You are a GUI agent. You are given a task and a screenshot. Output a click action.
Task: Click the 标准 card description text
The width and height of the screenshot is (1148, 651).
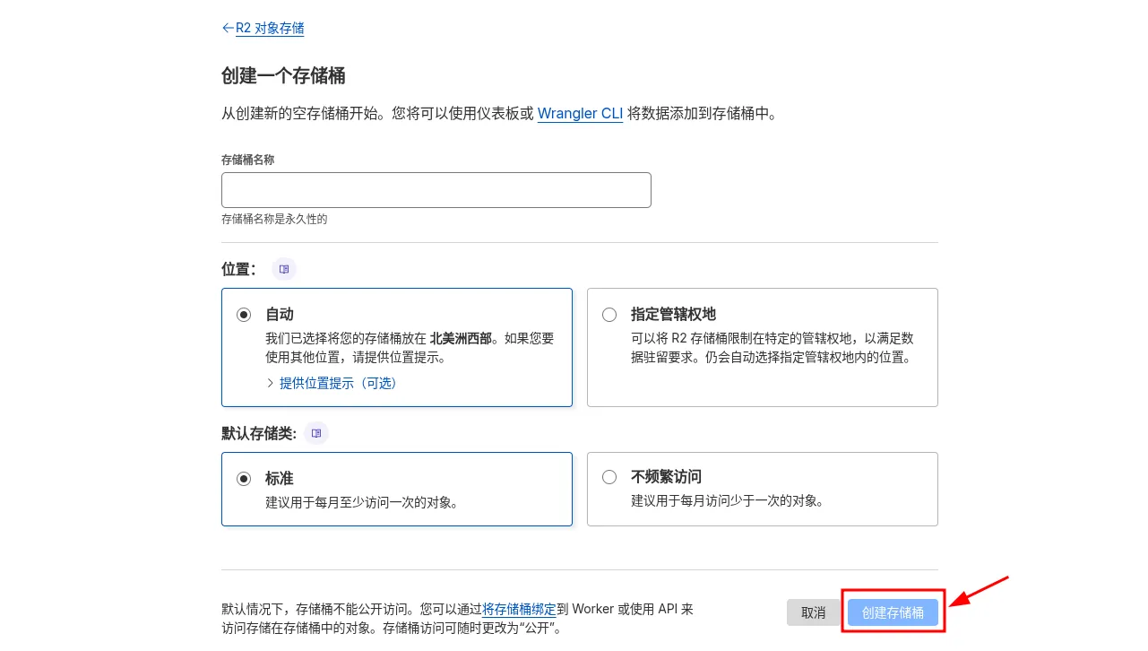(362, 503)
